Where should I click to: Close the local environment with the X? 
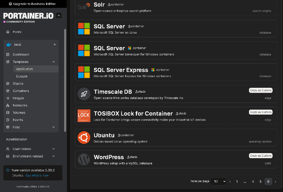click(55, 45)
